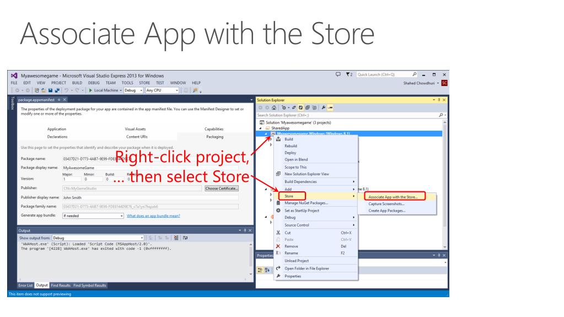Click the Start debugging green play icon
This screenshot has height=317, width=564.
click(x=90, y=90)
